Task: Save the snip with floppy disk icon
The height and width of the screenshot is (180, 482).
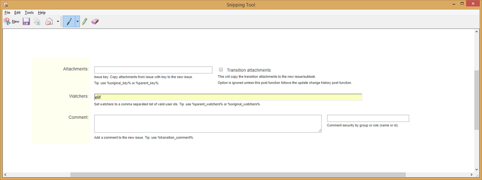Action: tap(26, 22)
